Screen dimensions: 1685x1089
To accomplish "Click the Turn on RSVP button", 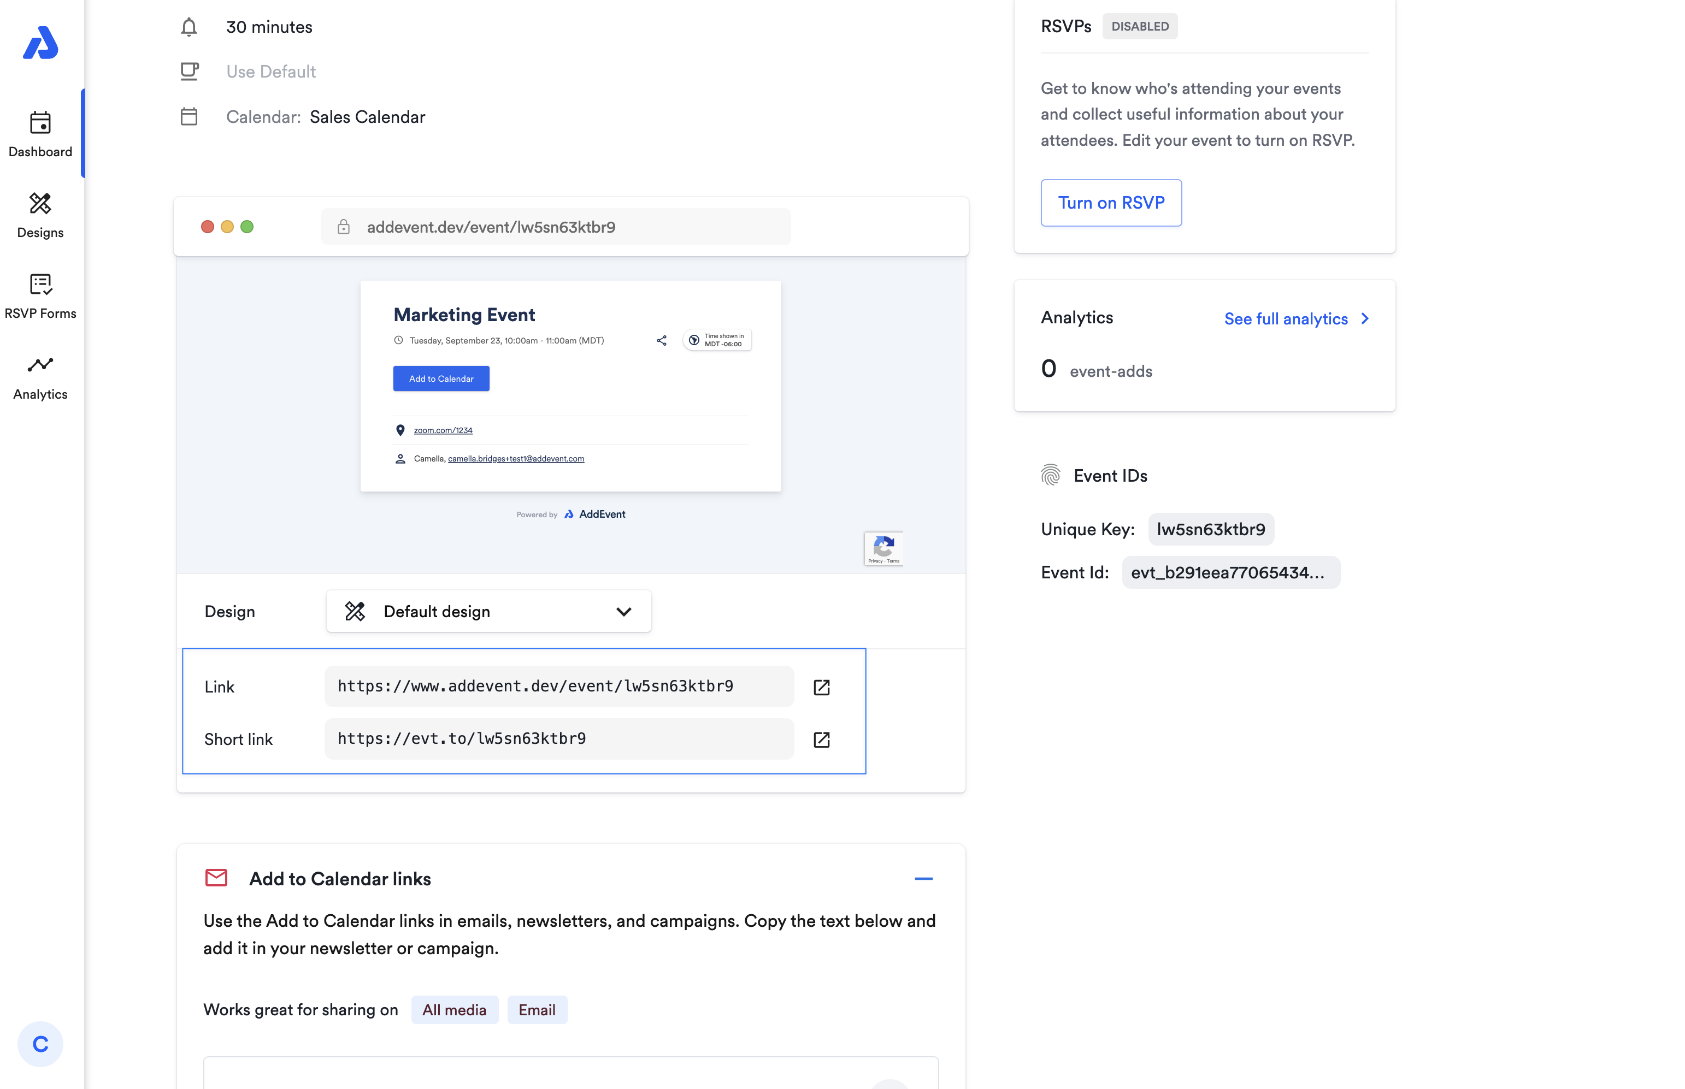I will [1110, 202].
